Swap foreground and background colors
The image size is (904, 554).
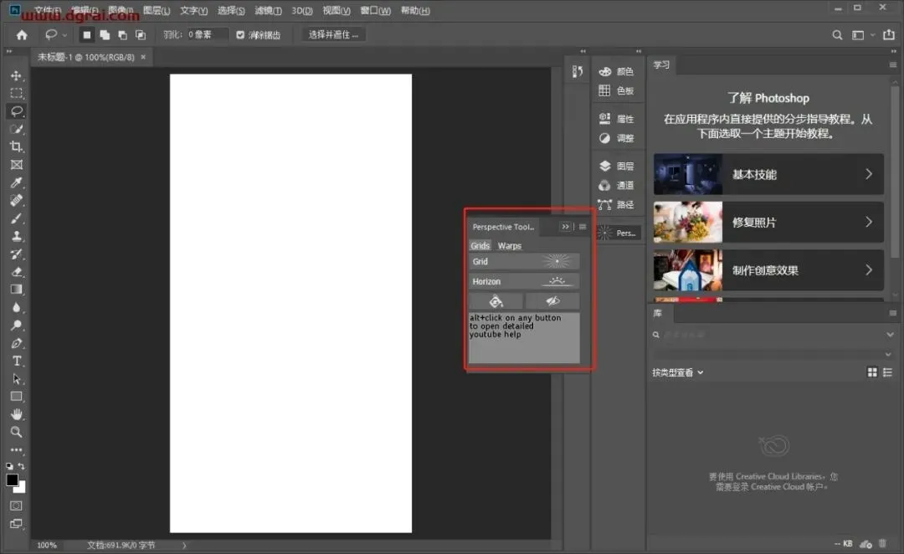tap(21, 466)
